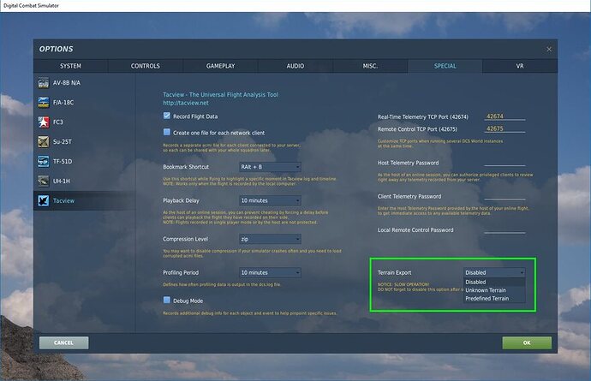Open the UH-1H helicopter icon

click(x=44, y=181)
